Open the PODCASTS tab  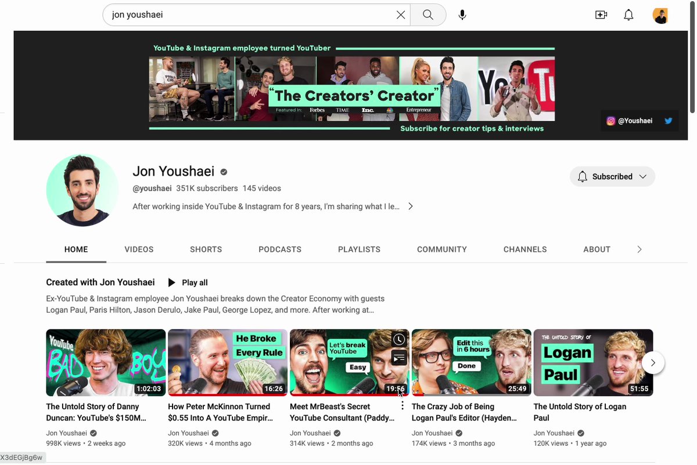[x=280, y=249]
